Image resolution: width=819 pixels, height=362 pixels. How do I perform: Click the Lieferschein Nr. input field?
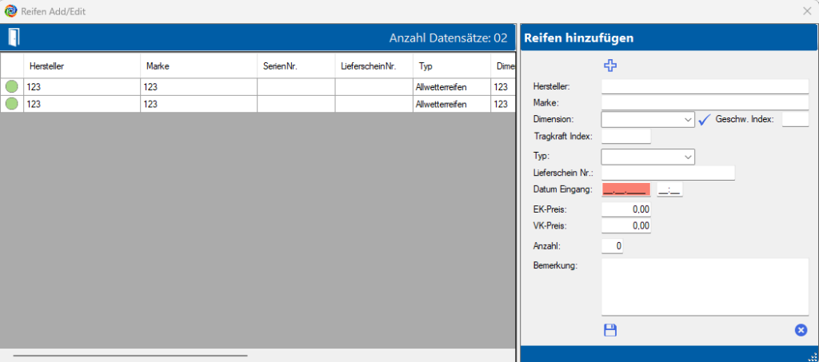668,173
